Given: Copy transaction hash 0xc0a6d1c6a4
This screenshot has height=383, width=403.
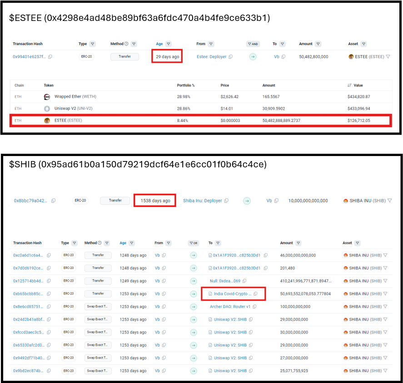Looking at the screenshot, I should [49, 255].
